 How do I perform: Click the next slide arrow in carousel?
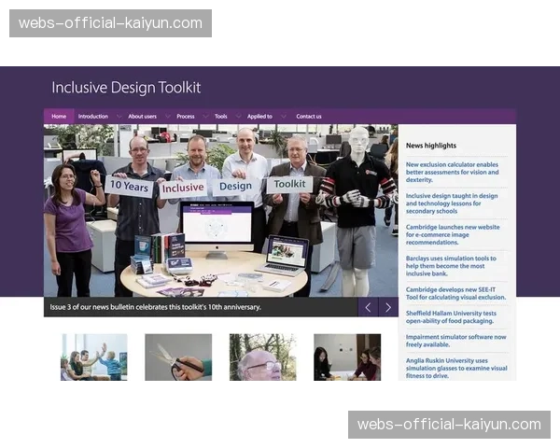point(388,307)
